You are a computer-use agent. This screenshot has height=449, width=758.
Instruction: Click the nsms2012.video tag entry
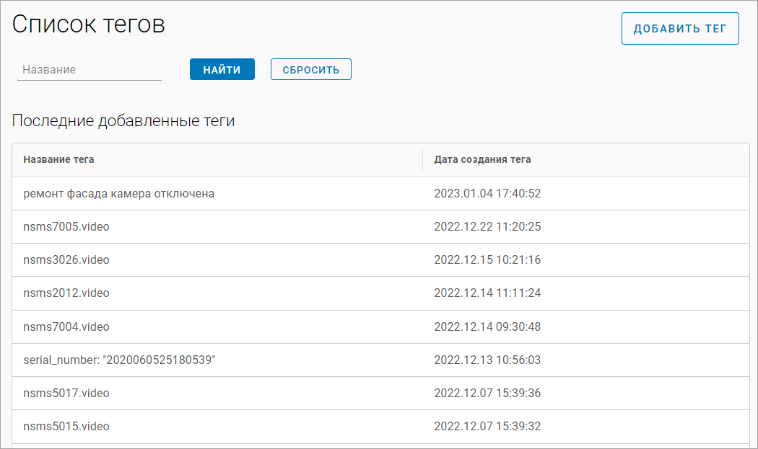click(66, 293)
